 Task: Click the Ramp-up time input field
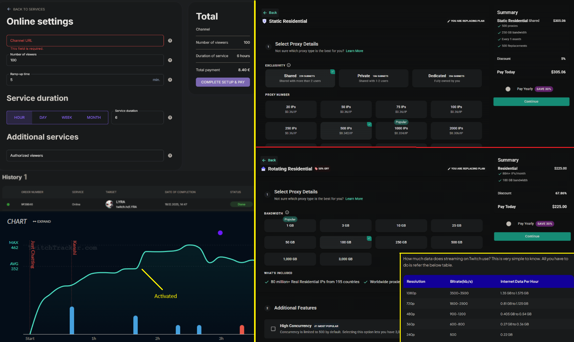point(85,80)
